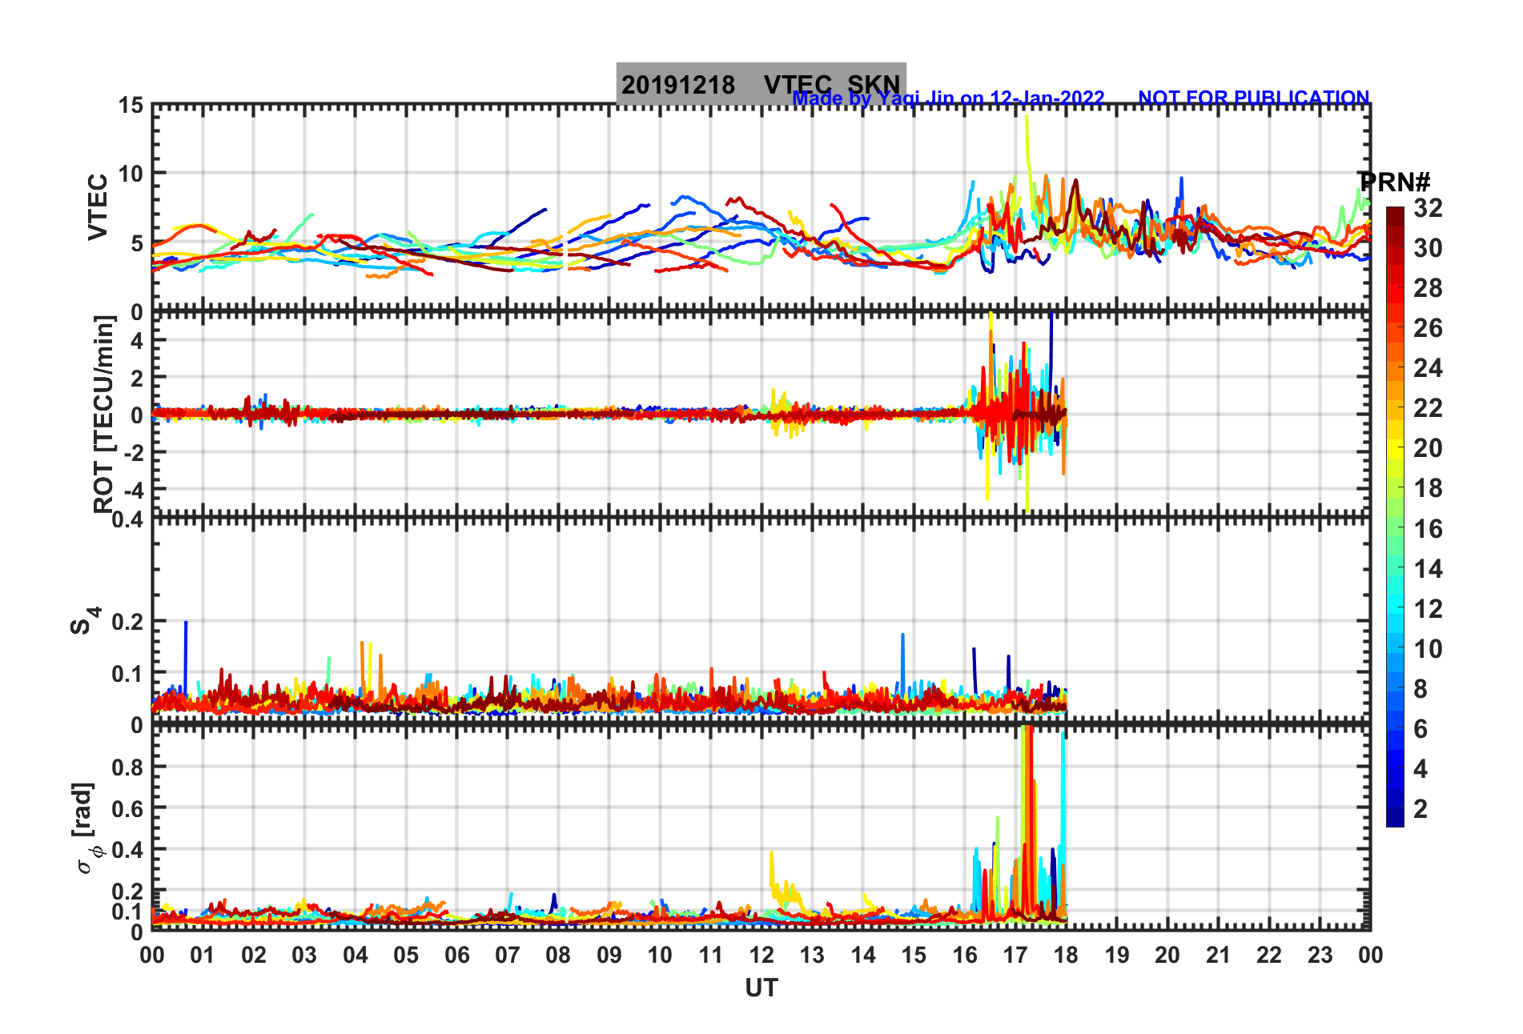Click x-axis hour tick '13'
The height and width of the screenshot is (1034, 1523).
812,955
